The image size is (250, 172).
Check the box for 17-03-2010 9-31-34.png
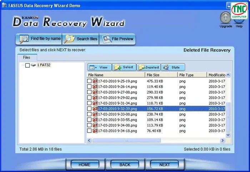coord(89,103)
